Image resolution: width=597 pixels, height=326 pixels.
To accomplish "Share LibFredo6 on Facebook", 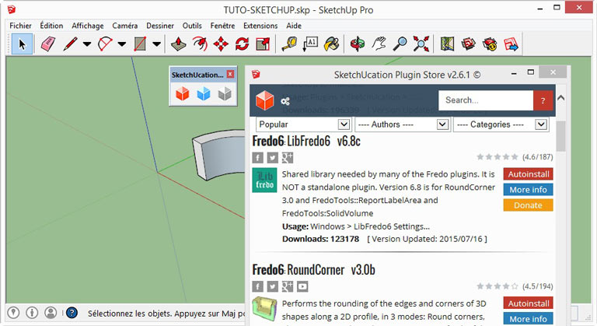I will coord(258,157).
